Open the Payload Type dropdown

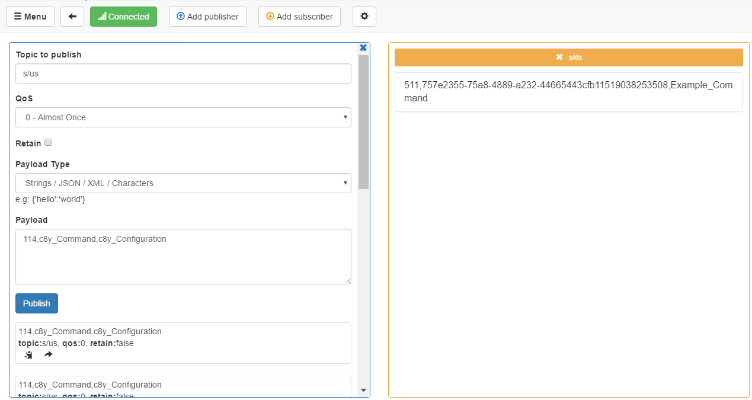pyautogui.click(x=183, y=183)
